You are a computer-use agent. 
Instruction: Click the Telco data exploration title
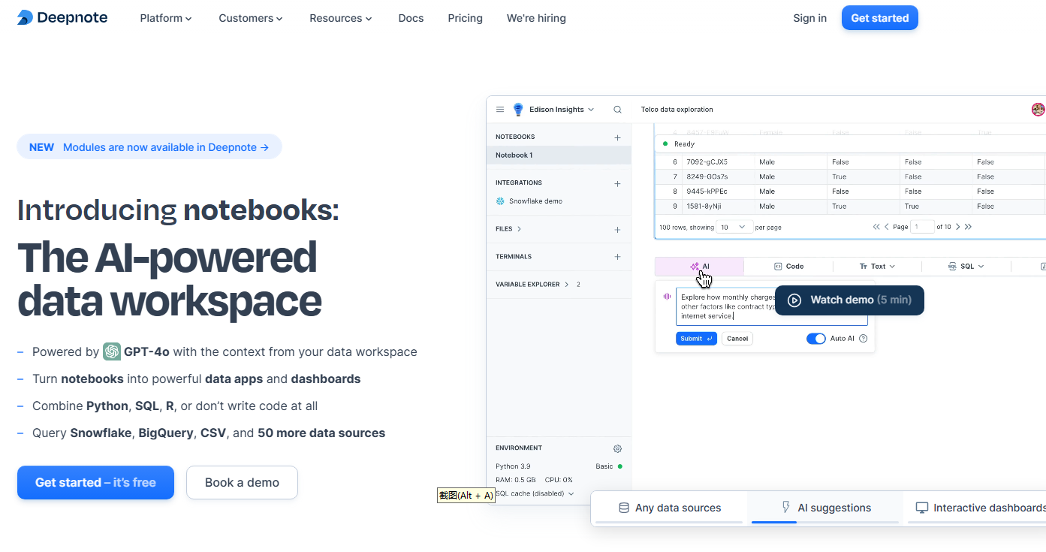pos(677,110)
